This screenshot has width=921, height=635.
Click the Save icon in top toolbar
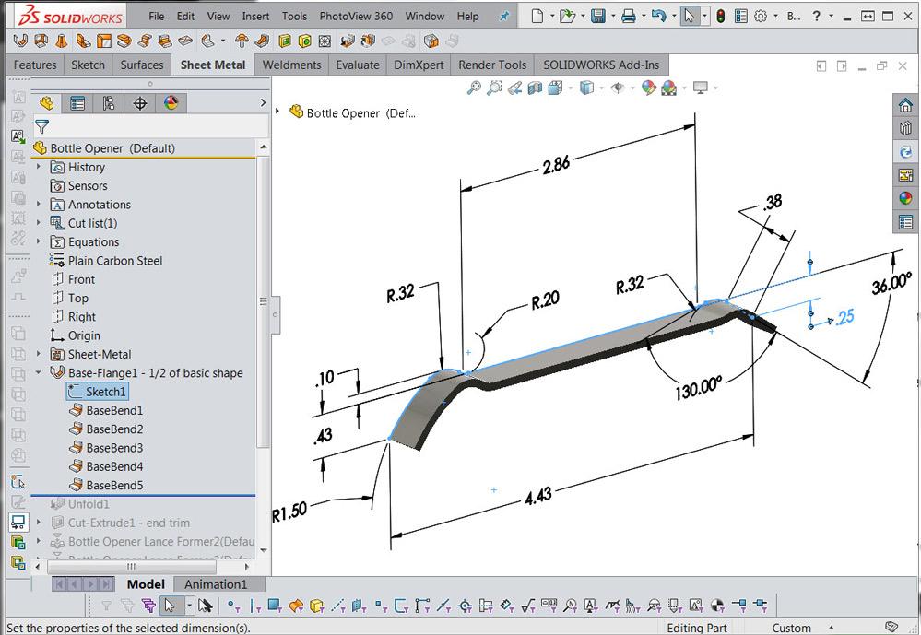pos(597,16)
